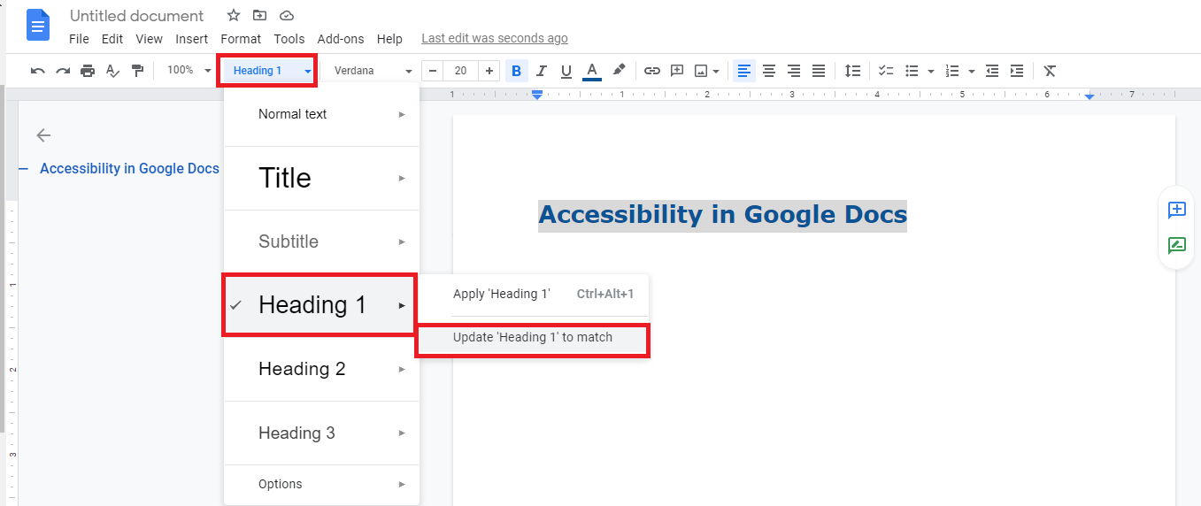Viewport: 1201px width, 506px height.
Task: Open the highlight color tool
Action: click(x=619, y=70)
